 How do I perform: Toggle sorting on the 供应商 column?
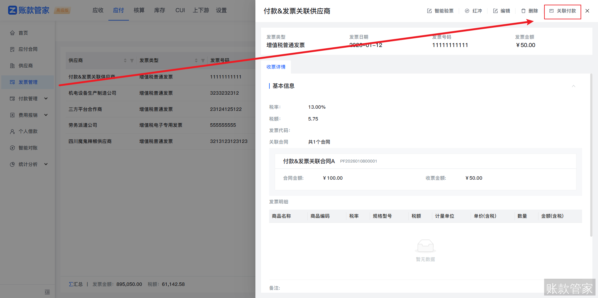[125, 60]
